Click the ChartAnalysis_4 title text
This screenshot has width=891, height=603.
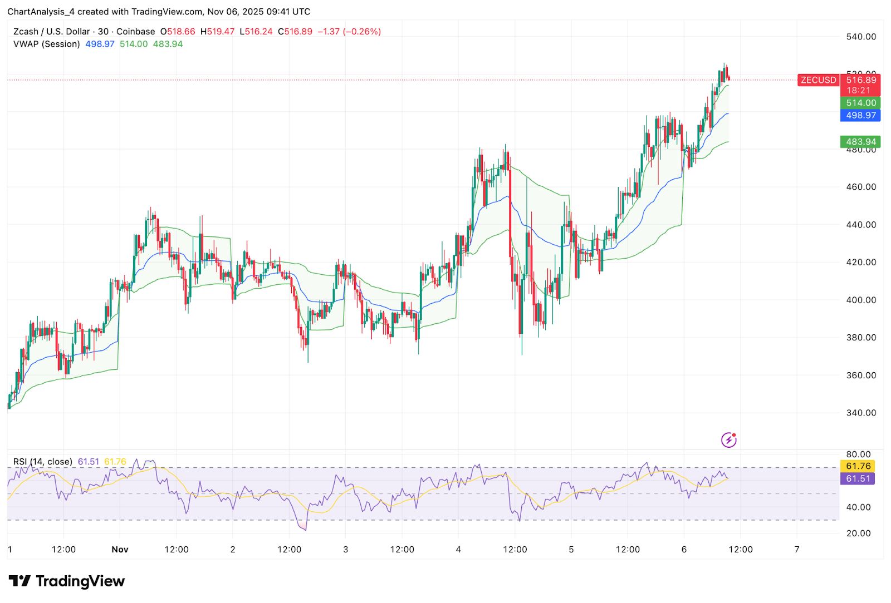coord(43,11)
